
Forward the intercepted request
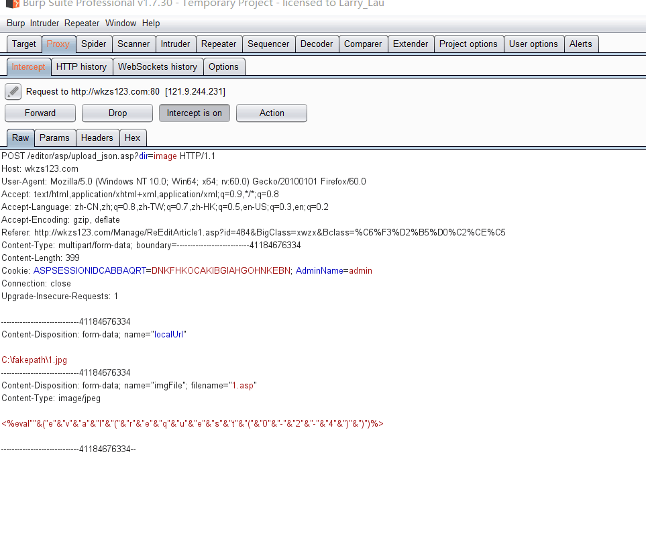pyautogui.click(x=40, y=113)
